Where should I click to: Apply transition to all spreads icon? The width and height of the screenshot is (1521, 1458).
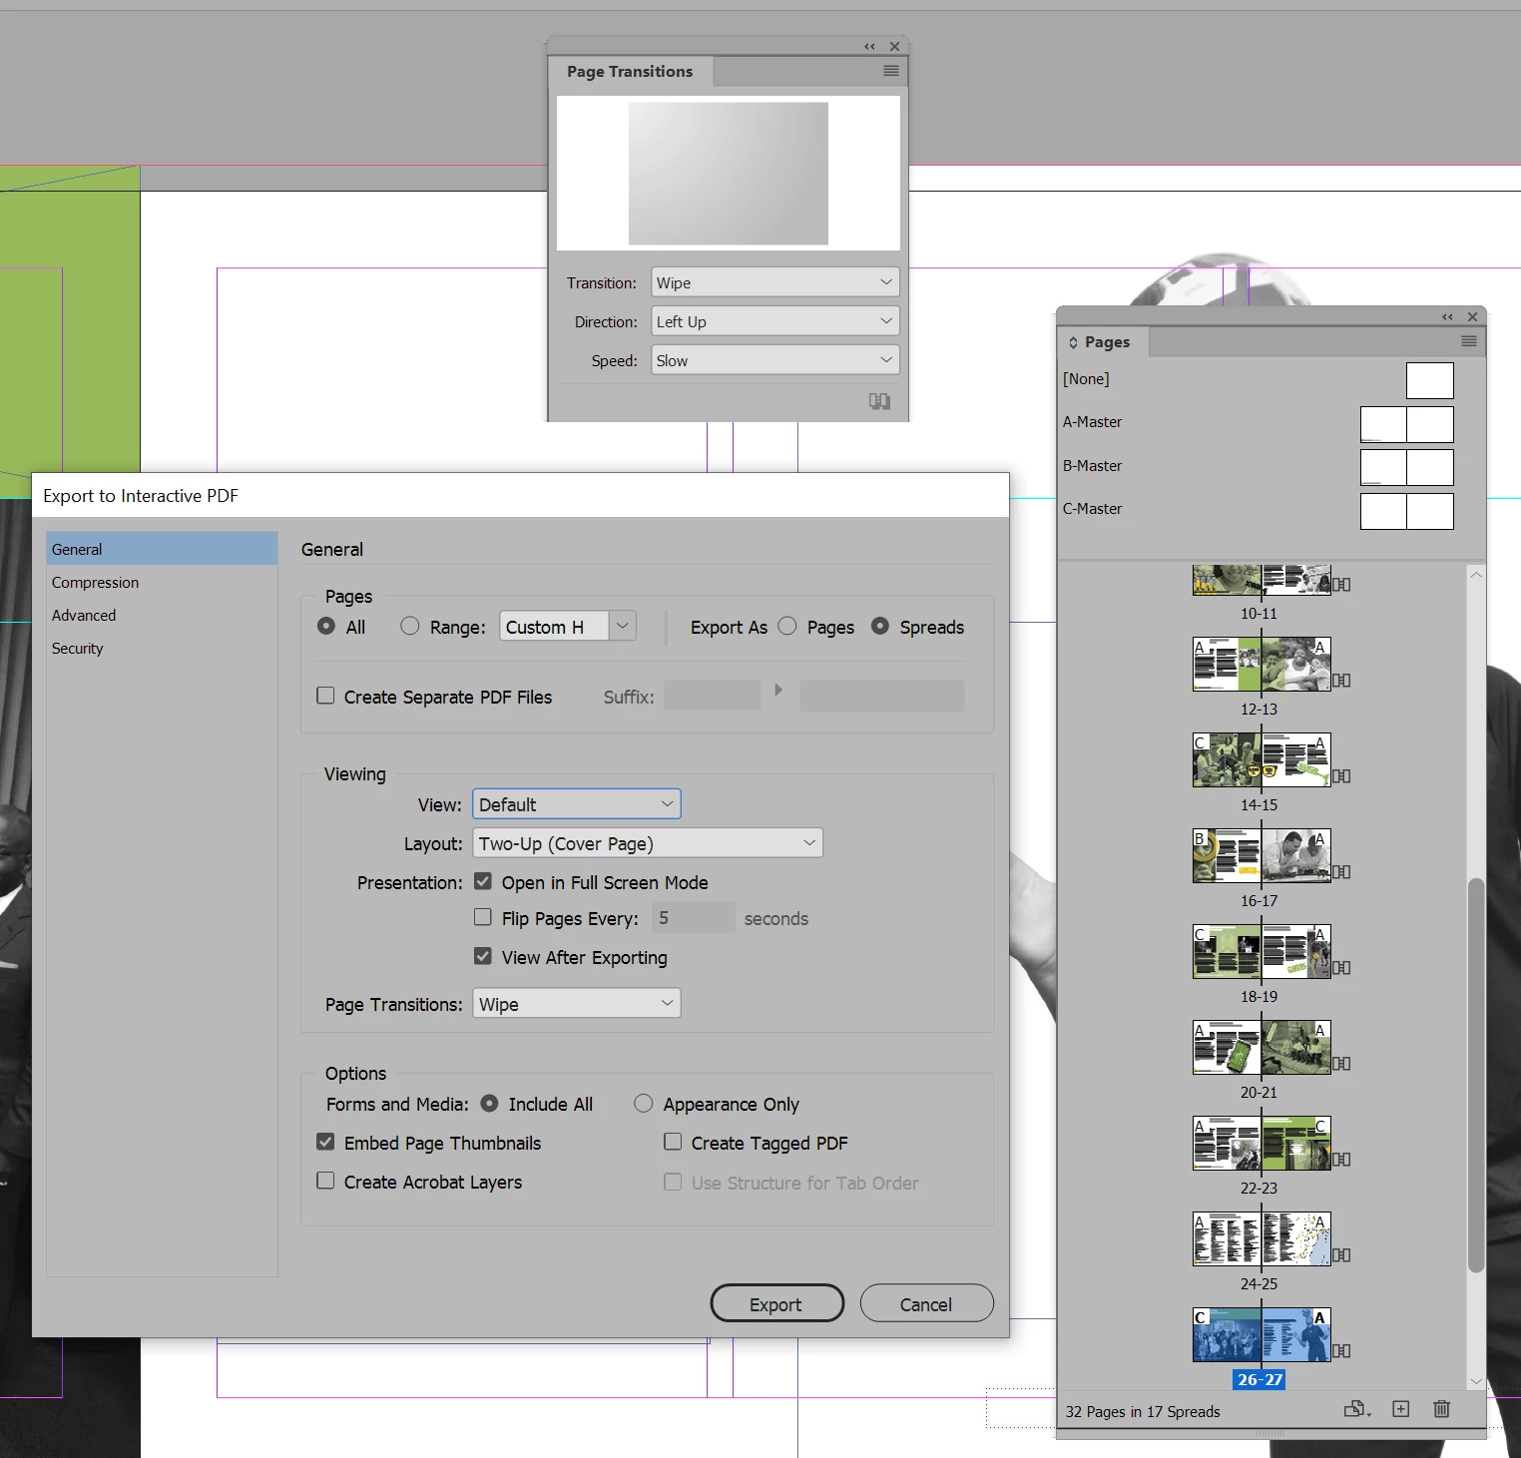879,401
